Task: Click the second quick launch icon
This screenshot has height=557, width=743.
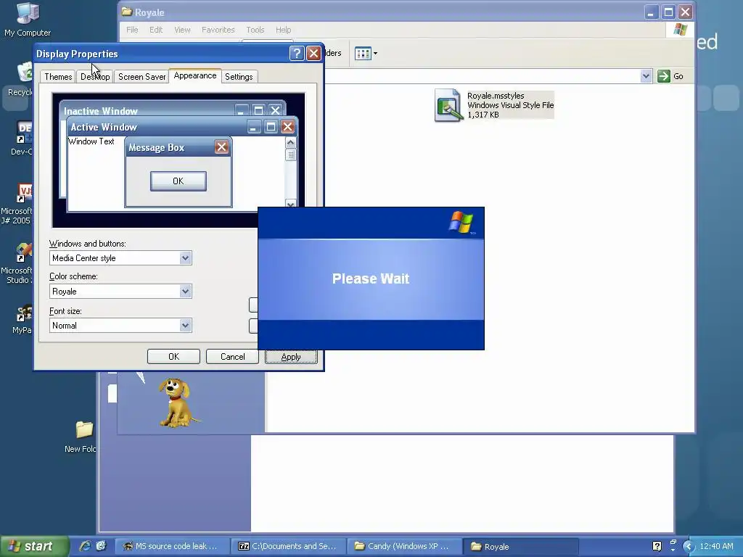Action: tap(101, 546)
